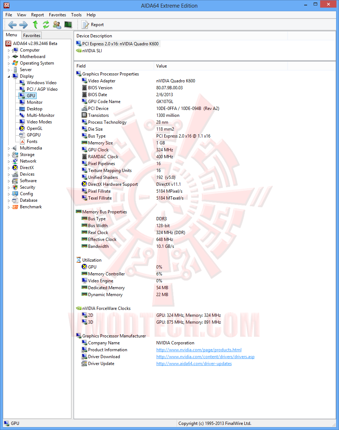Open the OpenGL item icon
Viewport: 339px width, 430px height.
click(x=22, y=128)
